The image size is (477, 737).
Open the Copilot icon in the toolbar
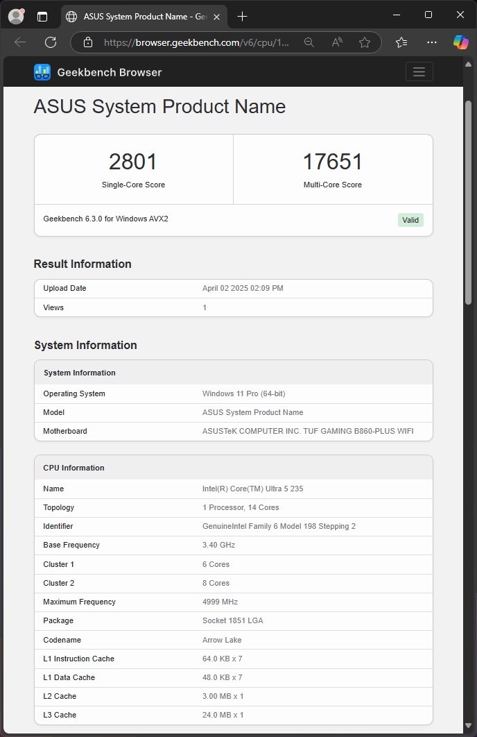[460, 42]
